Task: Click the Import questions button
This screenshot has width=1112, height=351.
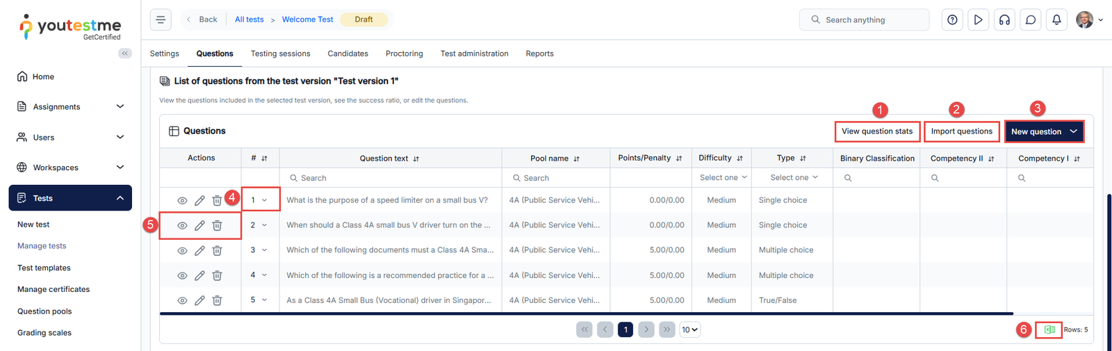Action: pyautogui.click(x=961, y=131)
